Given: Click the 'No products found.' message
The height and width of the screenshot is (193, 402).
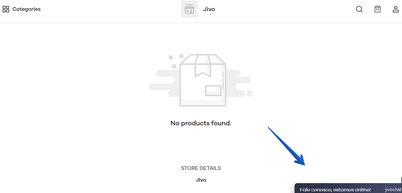Looking at the screenshot, I should pyautogui.click(x=201, y=123).
